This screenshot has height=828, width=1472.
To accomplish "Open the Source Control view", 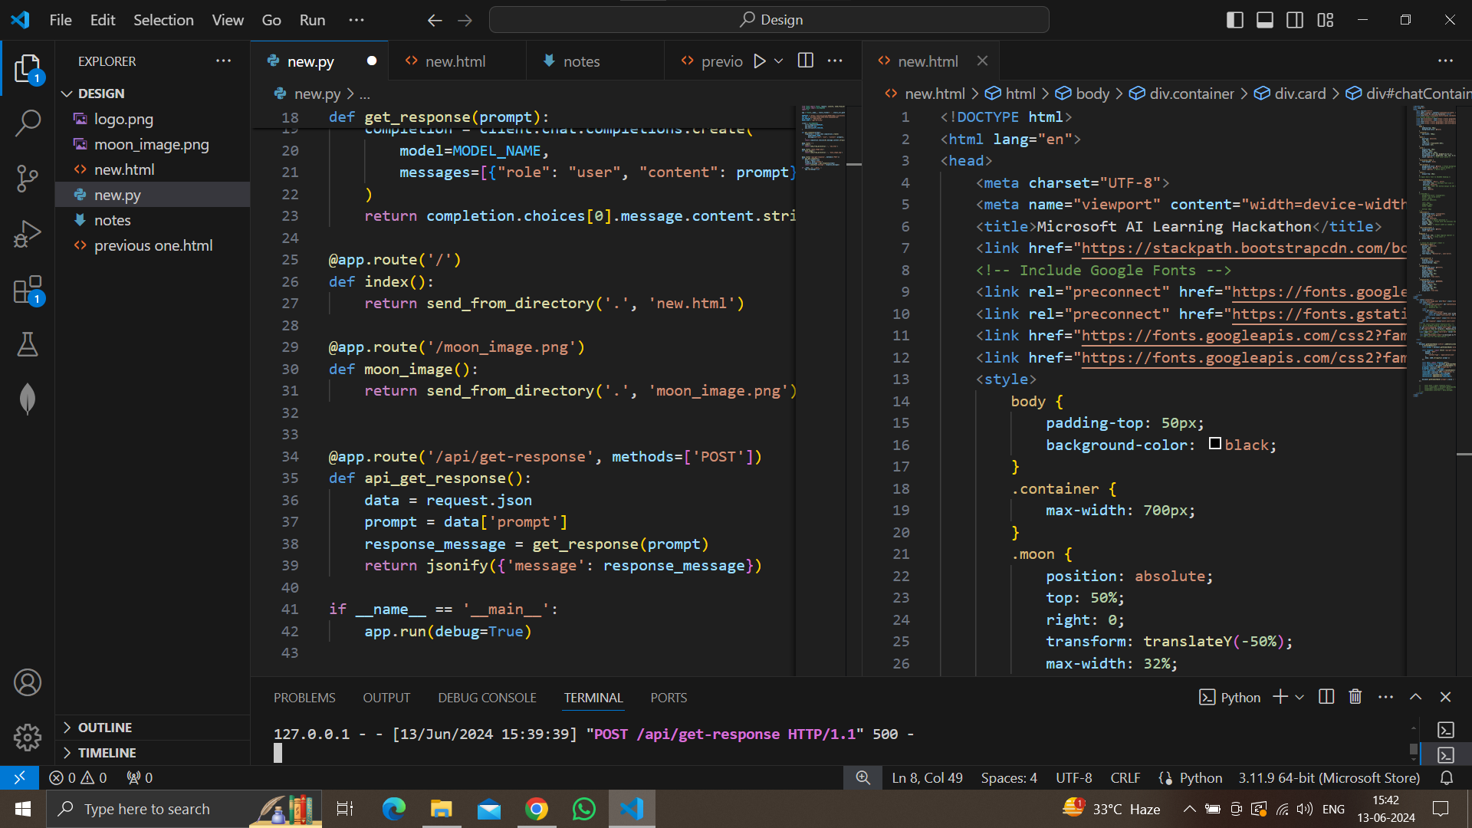I will [28, 178].
